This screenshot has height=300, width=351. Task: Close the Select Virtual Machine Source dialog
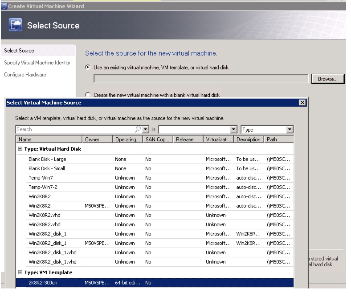point(302,103)
